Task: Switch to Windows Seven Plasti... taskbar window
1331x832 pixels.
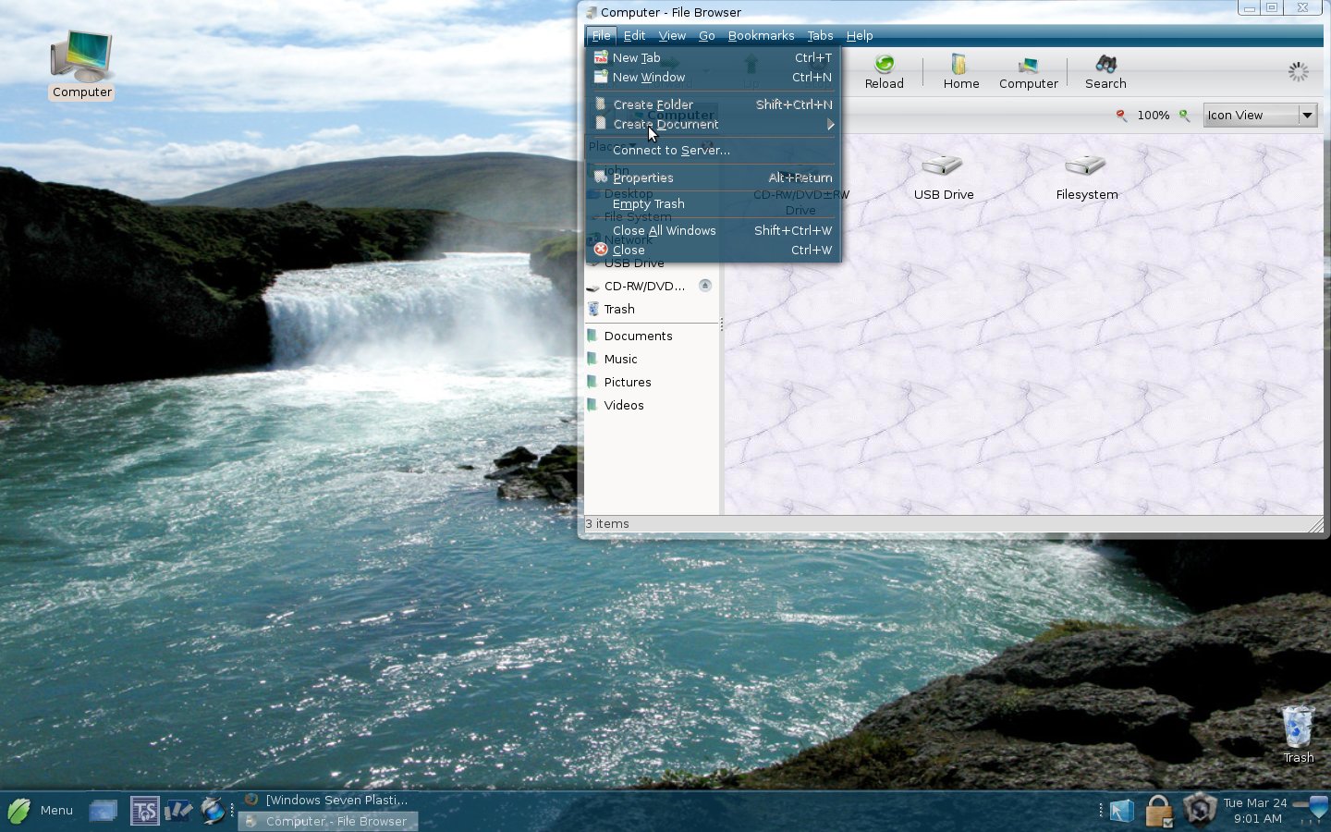Action: (327, 801)
